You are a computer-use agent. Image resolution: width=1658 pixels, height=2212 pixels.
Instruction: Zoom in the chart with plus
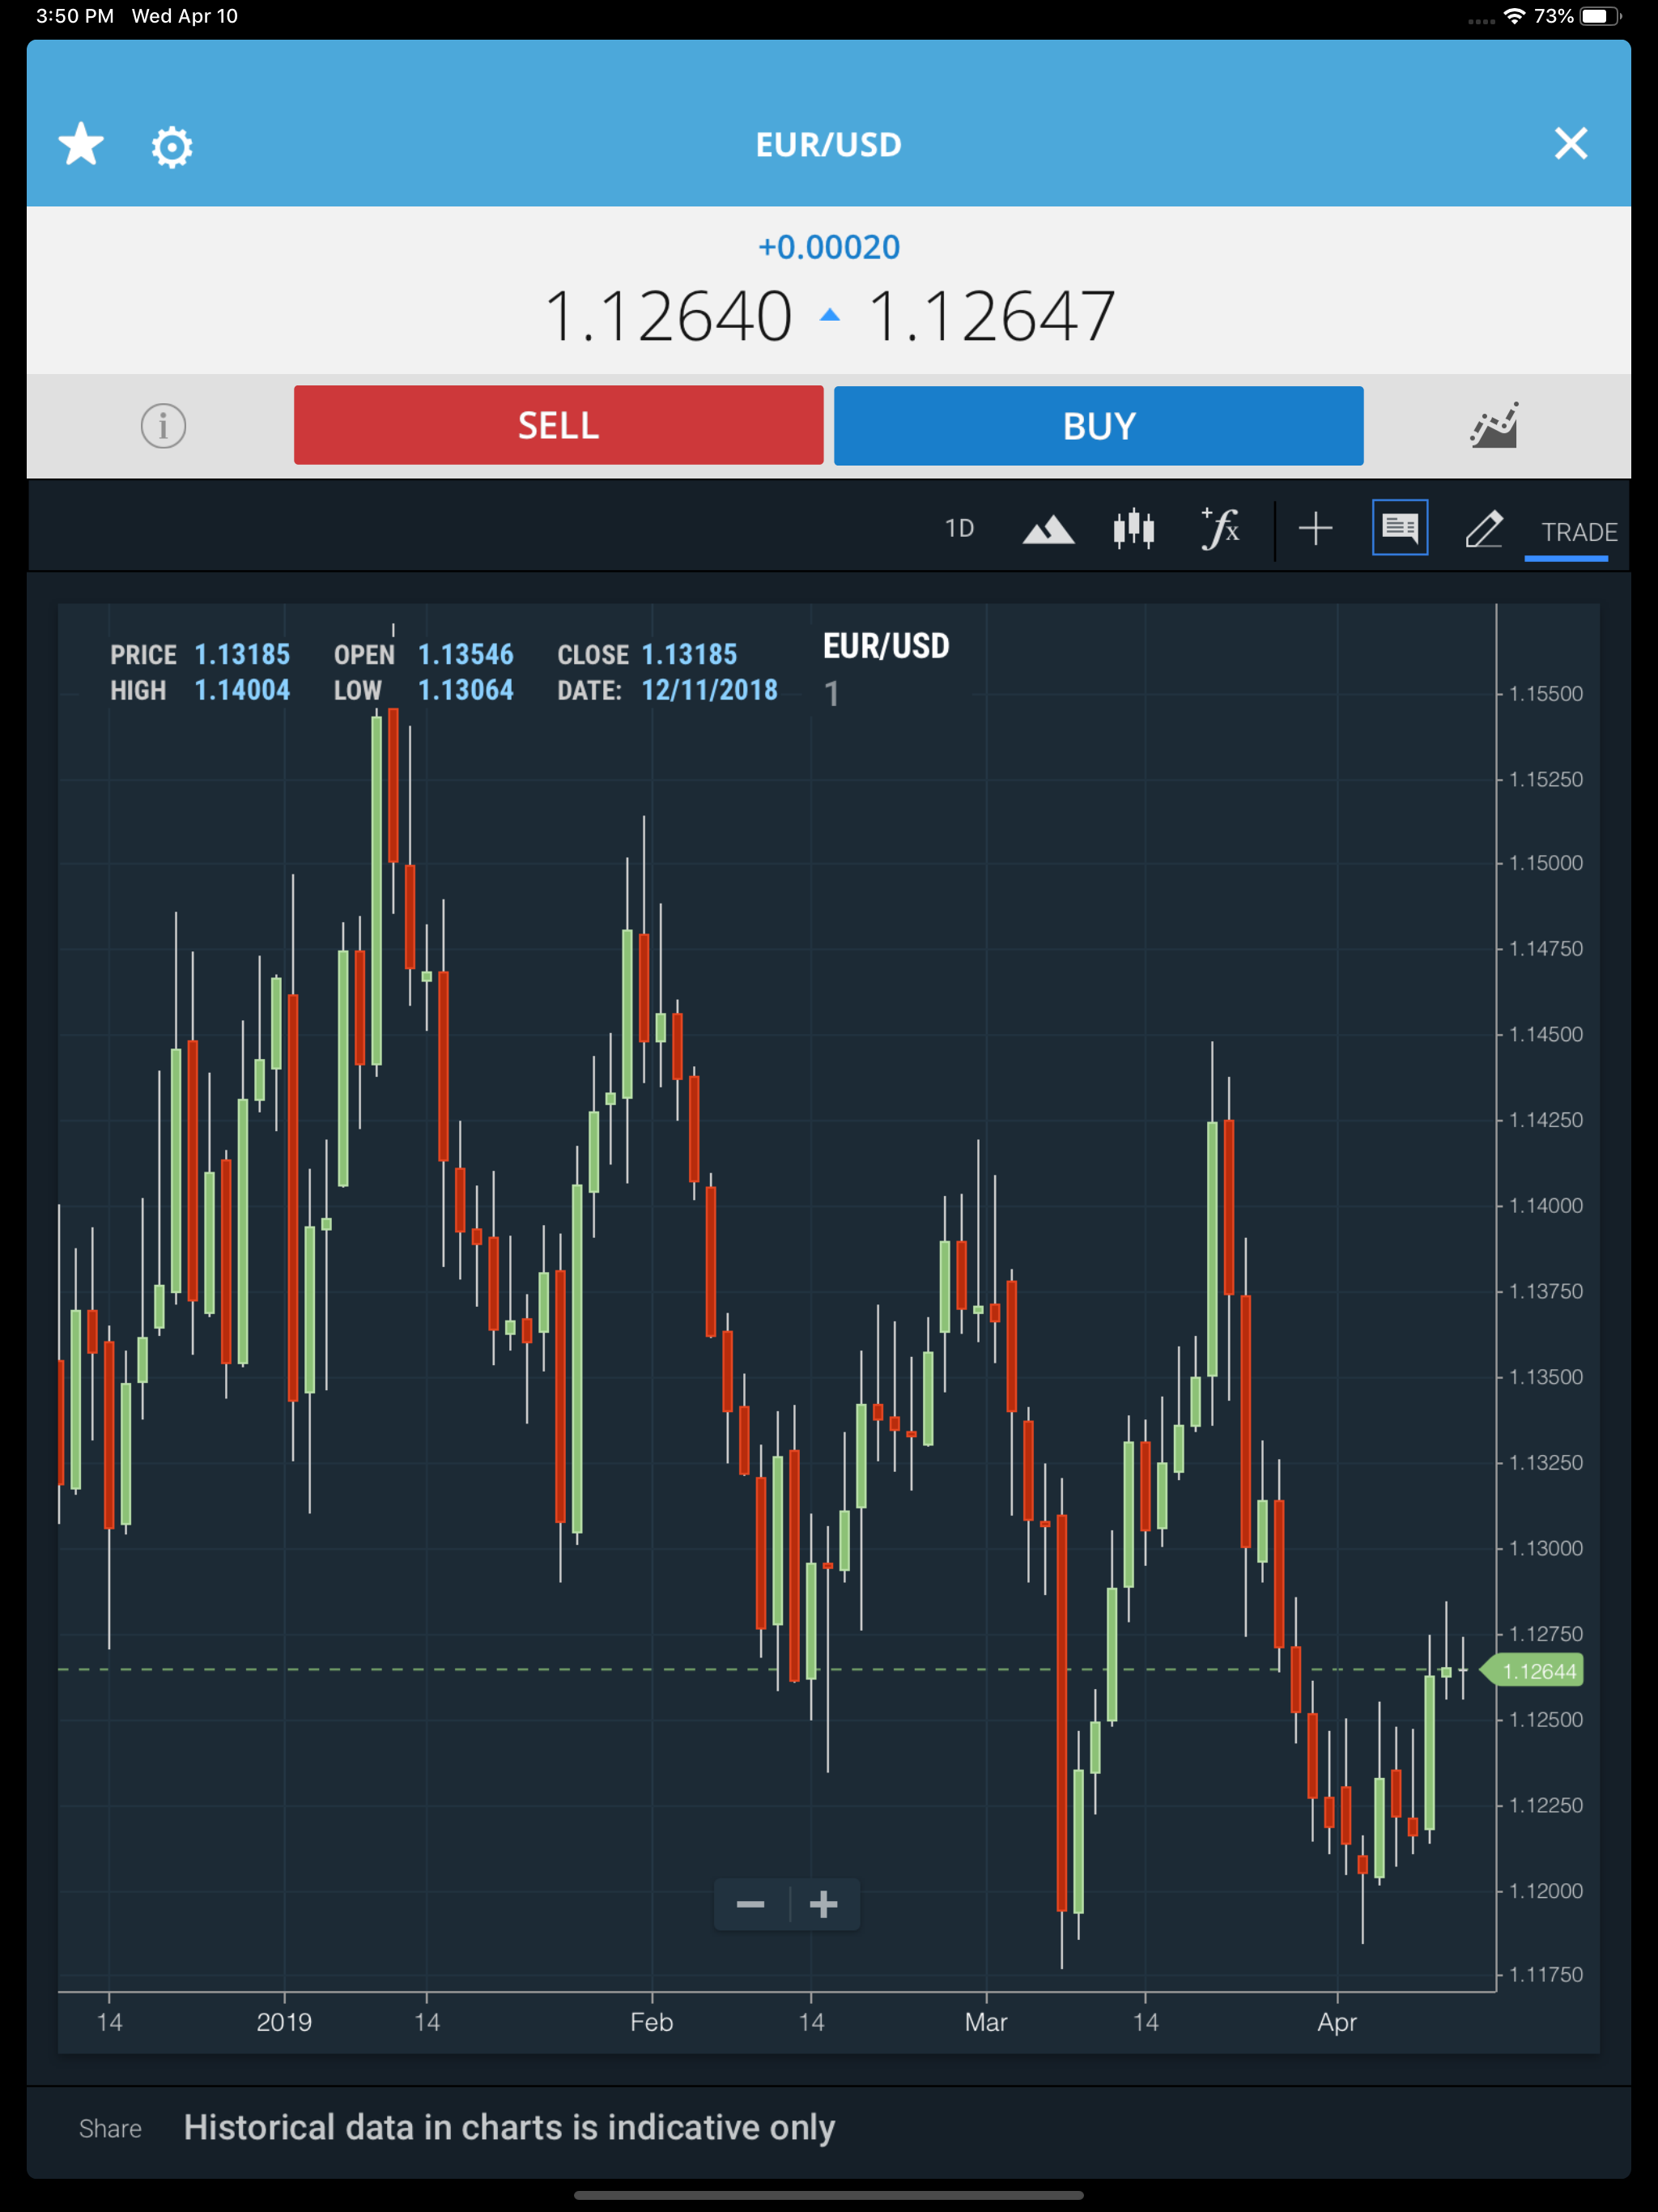(823, 1905)
